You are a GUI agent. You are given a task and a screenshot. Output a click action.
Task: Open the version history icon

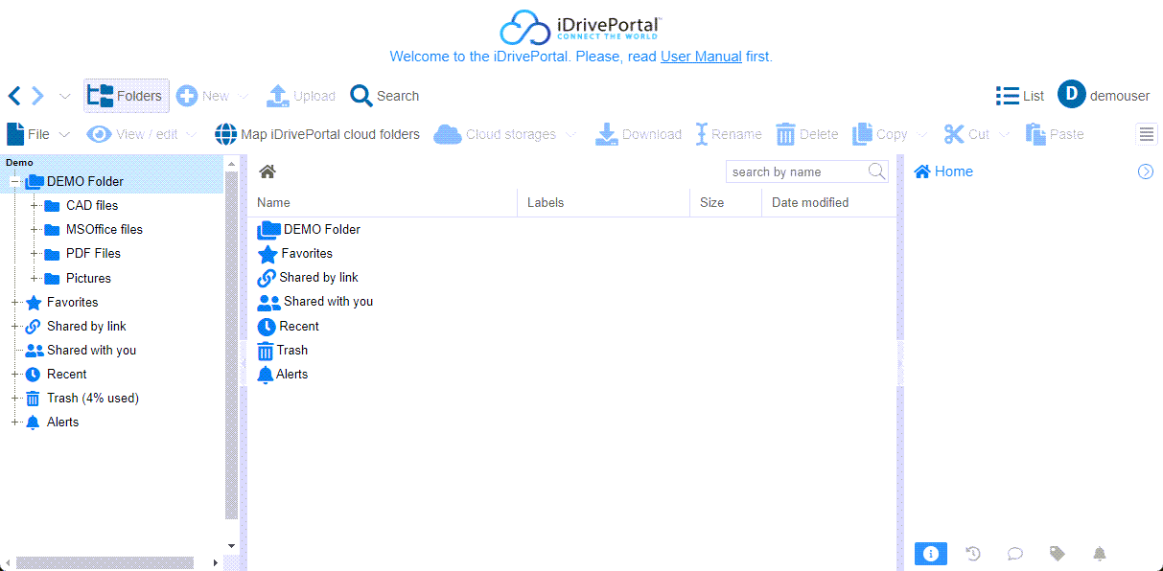(973, 554)
